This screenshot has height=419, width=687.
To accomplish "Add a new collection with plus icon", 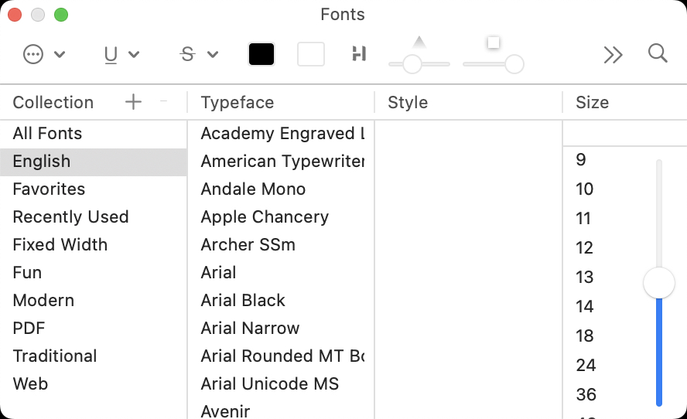I will point(134,102).
